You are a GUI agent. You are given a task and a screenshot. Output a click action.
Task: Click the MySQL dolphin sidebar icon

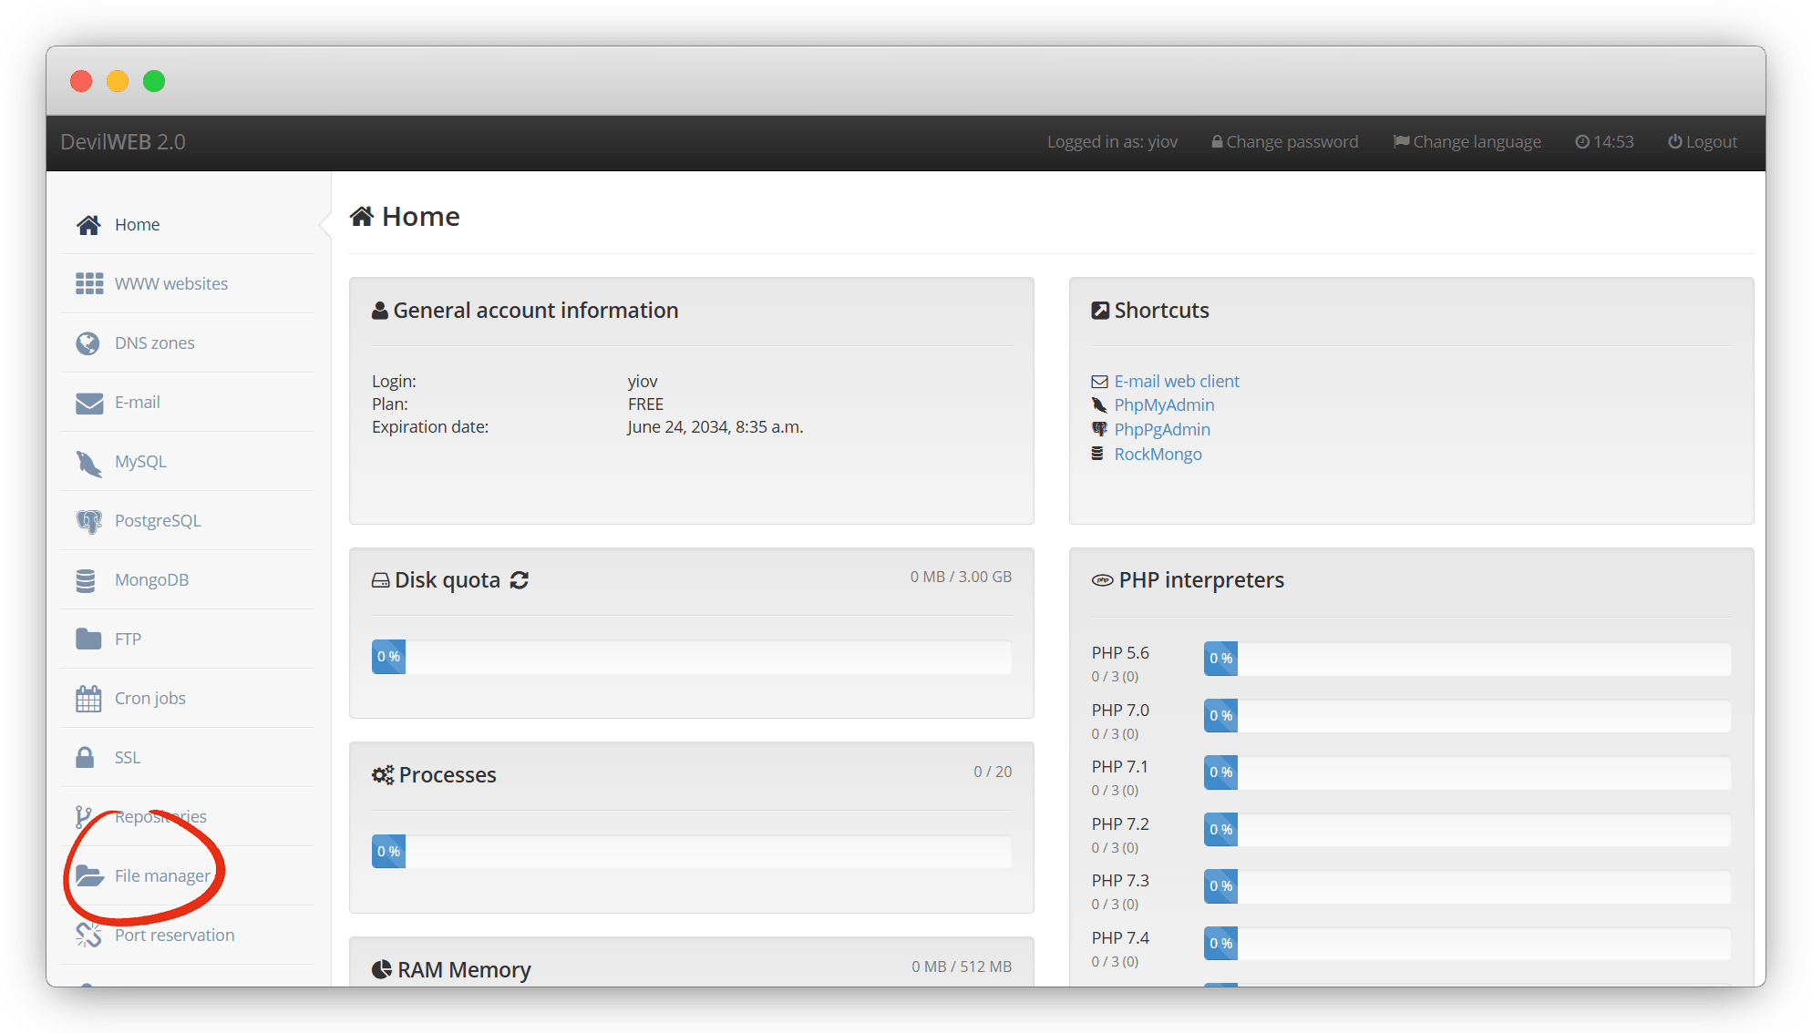pos(88,463)
